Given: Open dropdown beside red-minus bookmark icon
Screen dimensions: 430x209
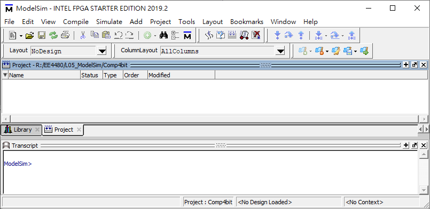Looking at the screenshot, I should coord(327,51).
